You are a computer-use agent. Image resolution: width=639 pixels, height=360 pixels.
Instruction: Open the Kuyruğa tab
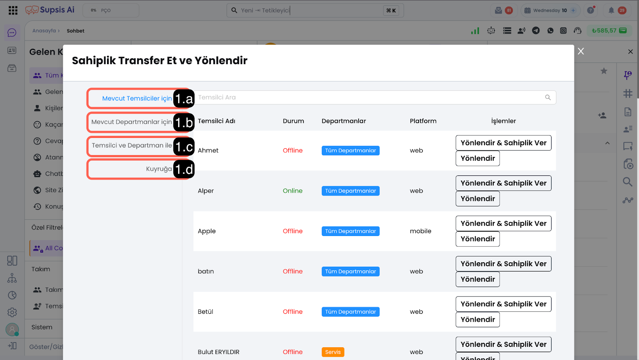tap(159, 169)
